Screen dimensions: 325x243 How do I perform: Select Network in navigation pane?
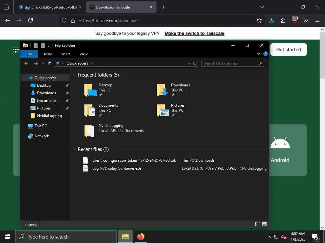tap(45, 136)
